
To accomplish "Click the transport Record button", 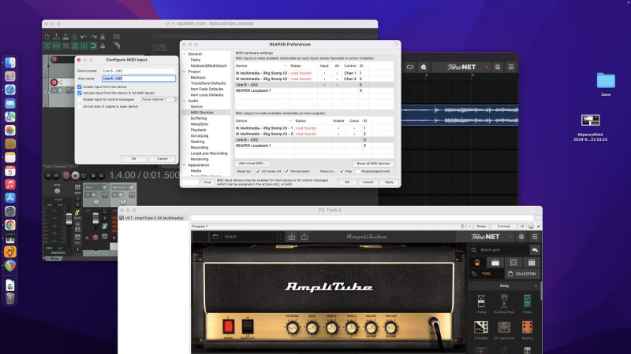I will 66,175.
